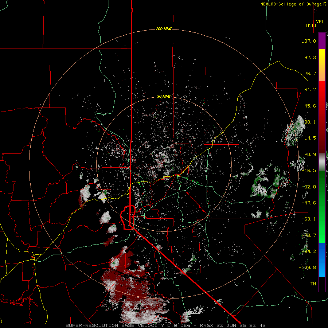The height and width of the screenshot is (328, 328).
Task: Click the 50 NMI range ring label
Action: [x=164, y=97]
